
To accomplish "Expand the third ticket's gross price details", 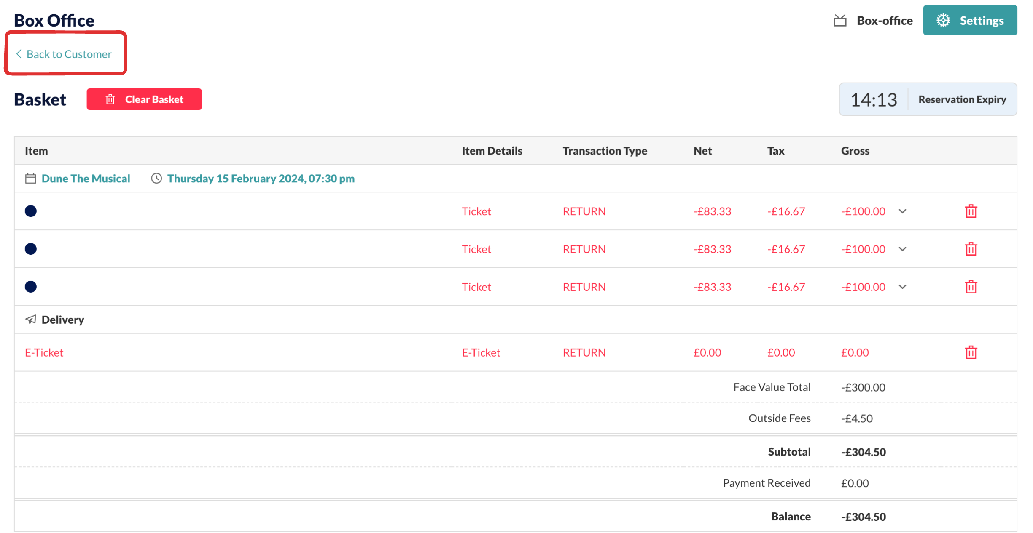I will click(x=902, y=287).
